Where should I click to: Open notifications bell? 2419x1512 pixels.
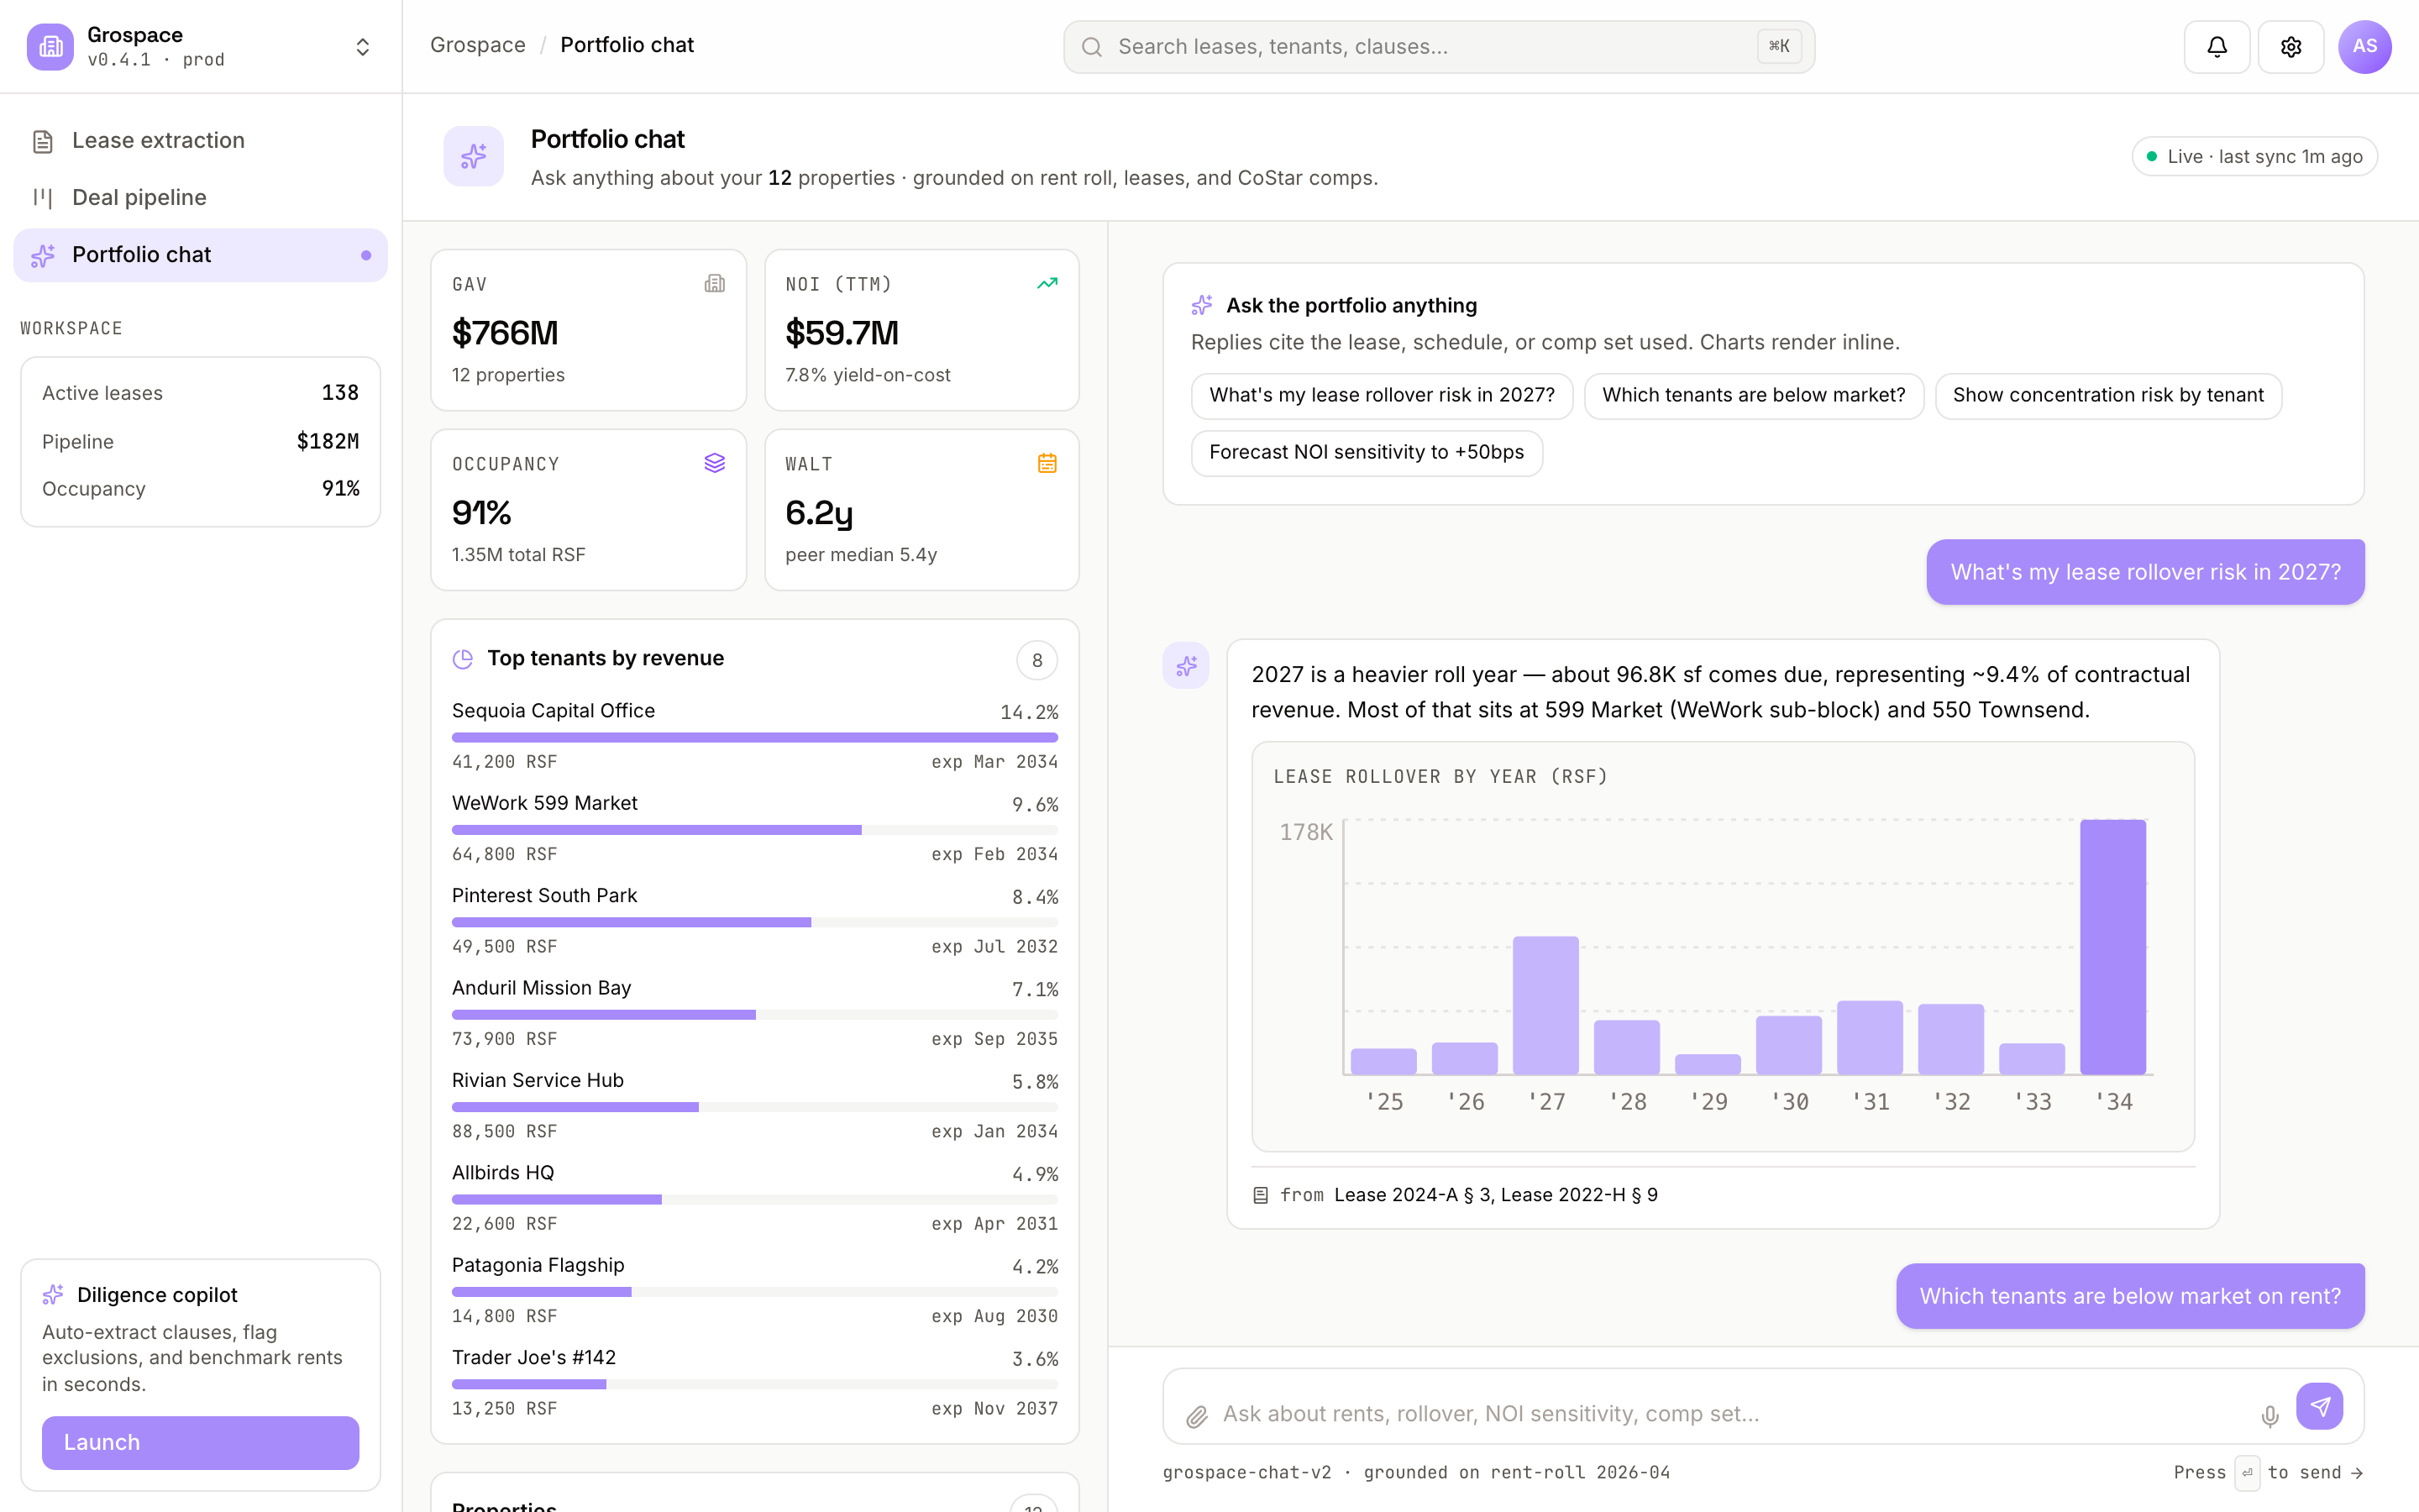point(2216,47)
